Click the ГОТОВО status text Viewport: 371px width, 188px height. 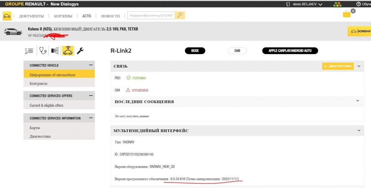coord(139,78)
